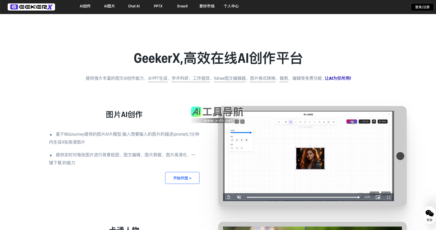Open the Xdraw图文编辑器 link
Screen dimensions: 436x230
[230, 78]
